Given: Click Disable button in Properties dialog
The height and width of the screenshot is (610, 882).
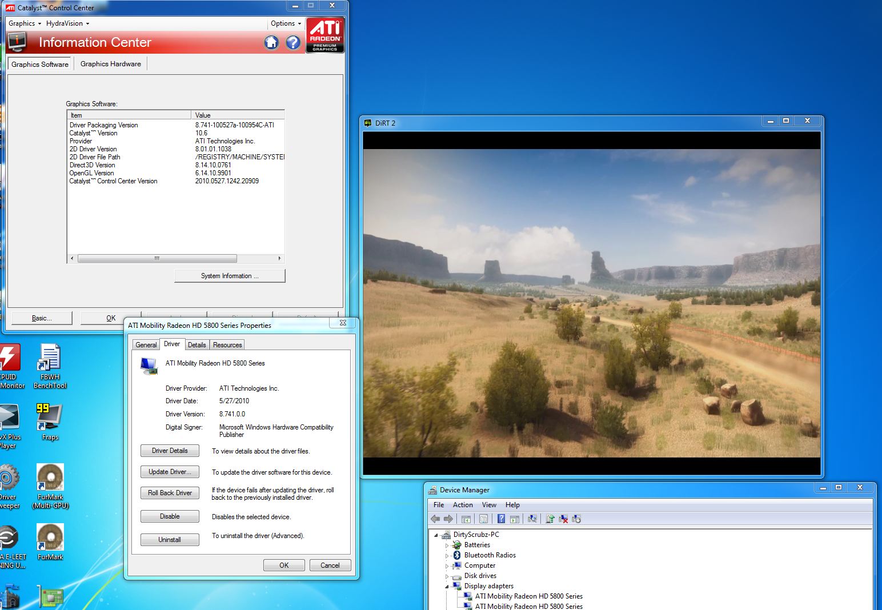Looking at the screenshot, I should coord(170,516).
